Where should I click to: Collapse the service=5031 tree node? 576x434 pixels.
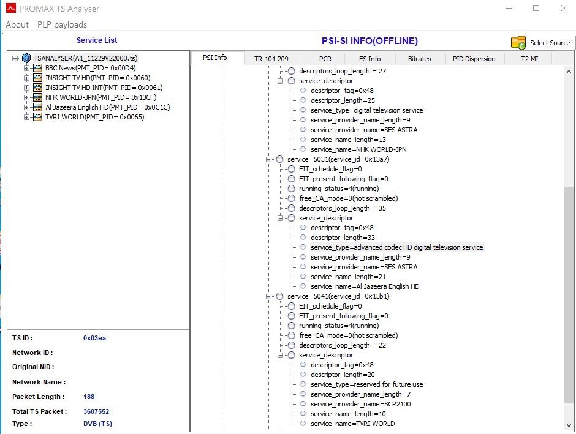pyautogui.click(x=268, y=159)
